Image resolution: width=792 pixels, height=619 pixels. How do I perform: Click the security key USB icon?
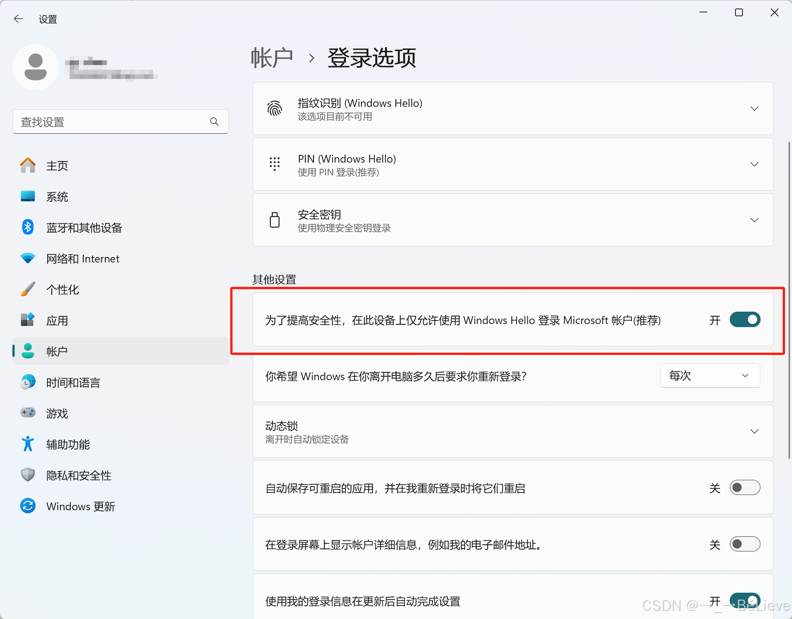275,220
